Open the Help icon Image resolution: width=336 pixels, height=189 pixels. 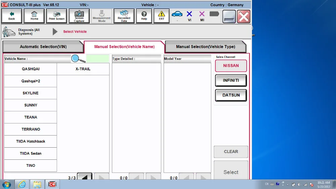point(144,16)
